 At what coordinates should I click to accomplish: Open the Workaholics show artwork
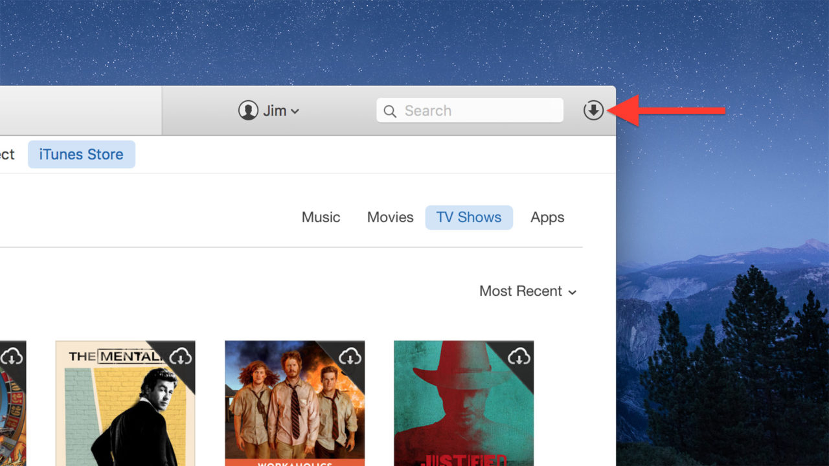pos(295,403)
